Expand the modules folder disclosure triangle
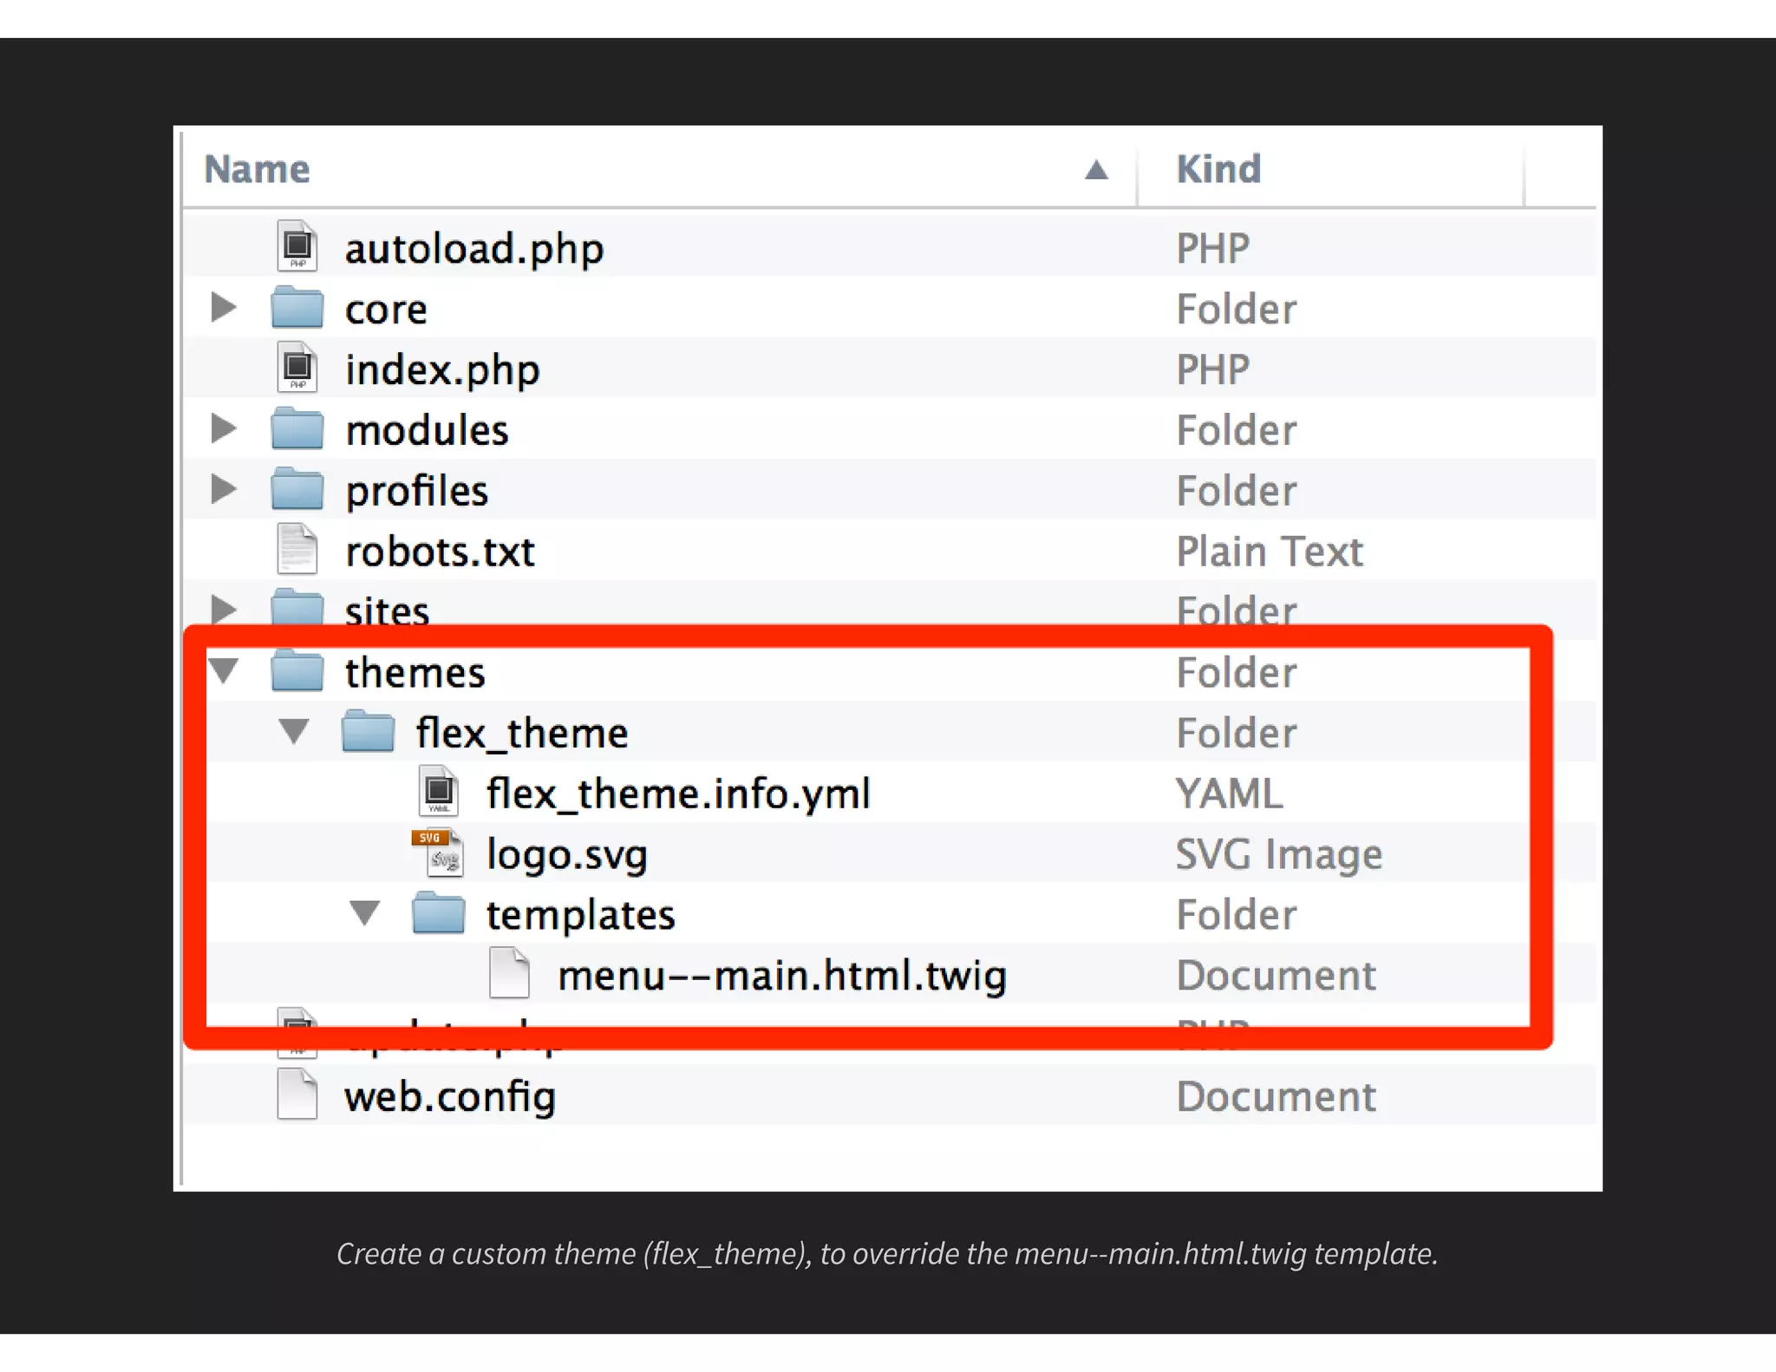Viewport: 1776px width, 1372px height. click(224, 428)
